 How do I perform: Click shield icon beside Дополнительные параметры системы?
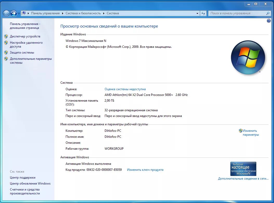click(x=6, y=59)
